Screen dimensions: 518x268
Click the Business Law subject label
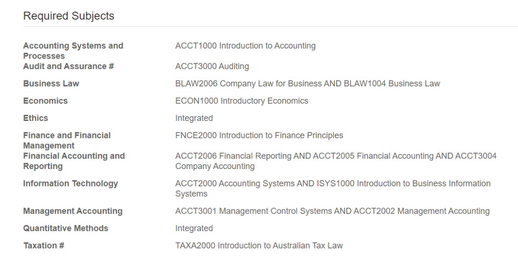(51, 84)
